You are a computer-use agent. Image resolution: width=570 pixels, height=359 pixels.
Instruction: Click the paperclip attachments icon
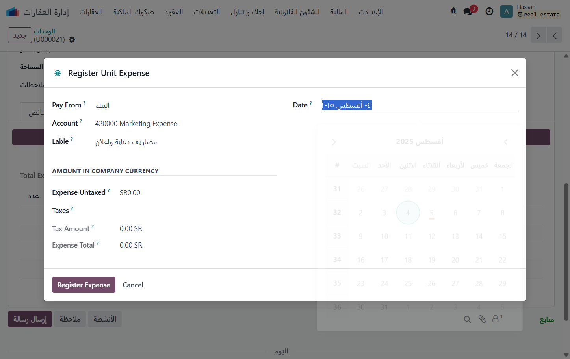point(482,319)
